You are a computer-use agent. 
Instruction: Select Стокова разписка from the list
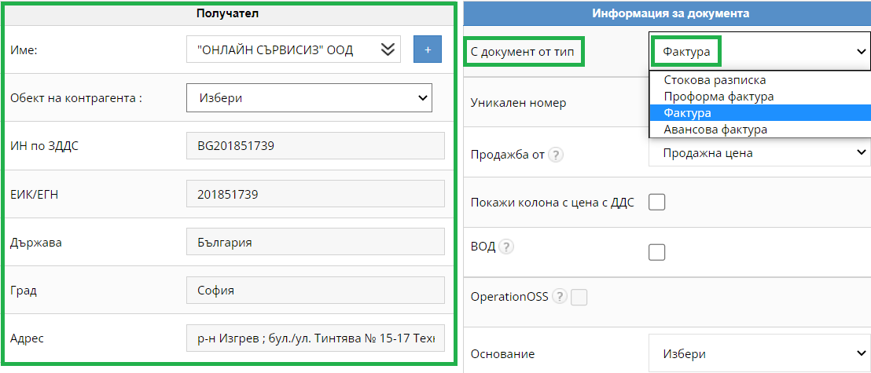point(759,80)
